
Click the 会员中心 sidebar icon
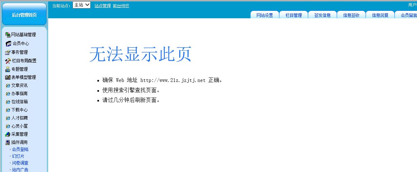(8, 43)
